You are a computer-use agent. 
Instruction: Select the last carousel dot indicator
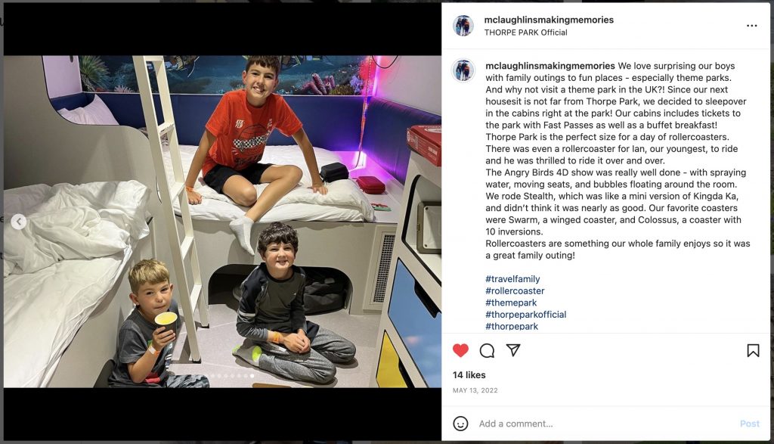(x=252, y=376)
